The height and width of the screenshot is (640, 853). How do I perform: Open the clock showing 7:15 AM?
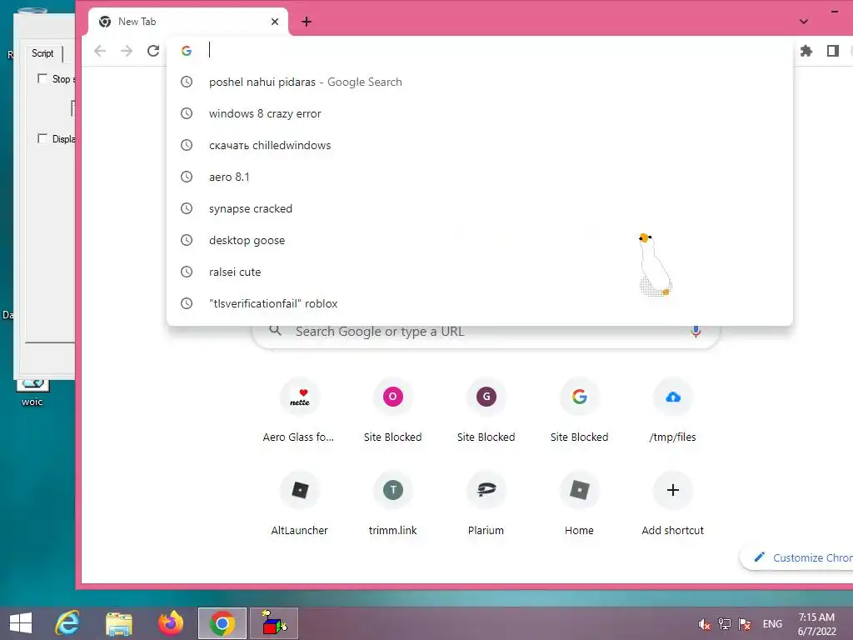816,623
